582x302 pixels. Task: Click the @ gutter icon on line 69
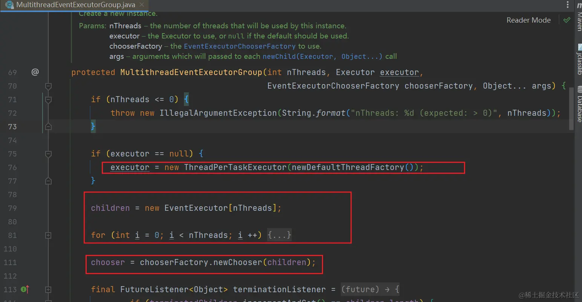35,72
